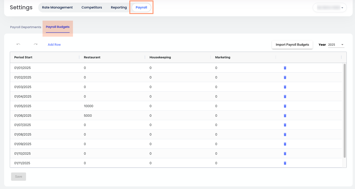The image size is (355, 189).
Task: Click the Add Row link
Action: point(54,45)
